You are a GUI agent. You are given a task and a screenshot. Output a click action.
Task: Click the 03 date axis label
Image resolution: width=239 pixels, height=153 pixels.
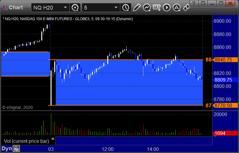click(x=51, y=149)
